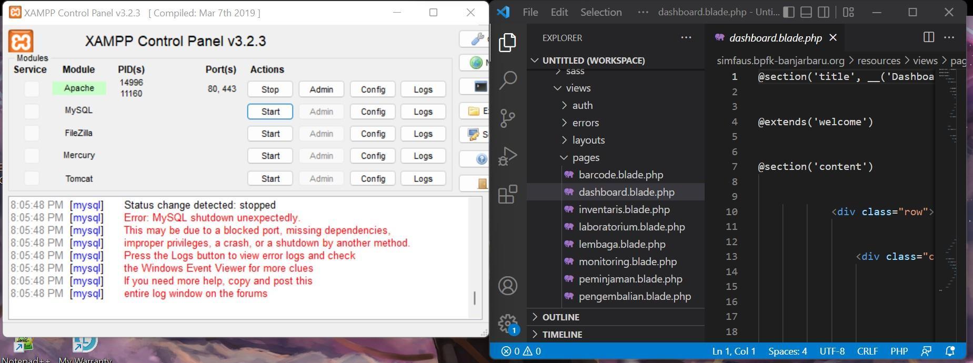Open XAMPP Help question mark button
973x363 pixels.
tap(474, 159)
